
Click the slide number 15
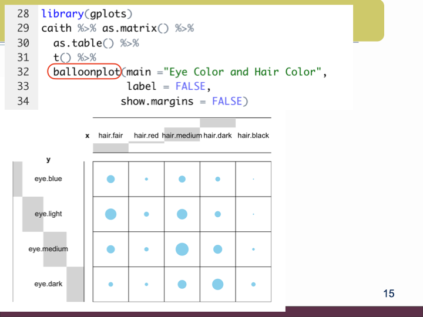pos(388,293)
